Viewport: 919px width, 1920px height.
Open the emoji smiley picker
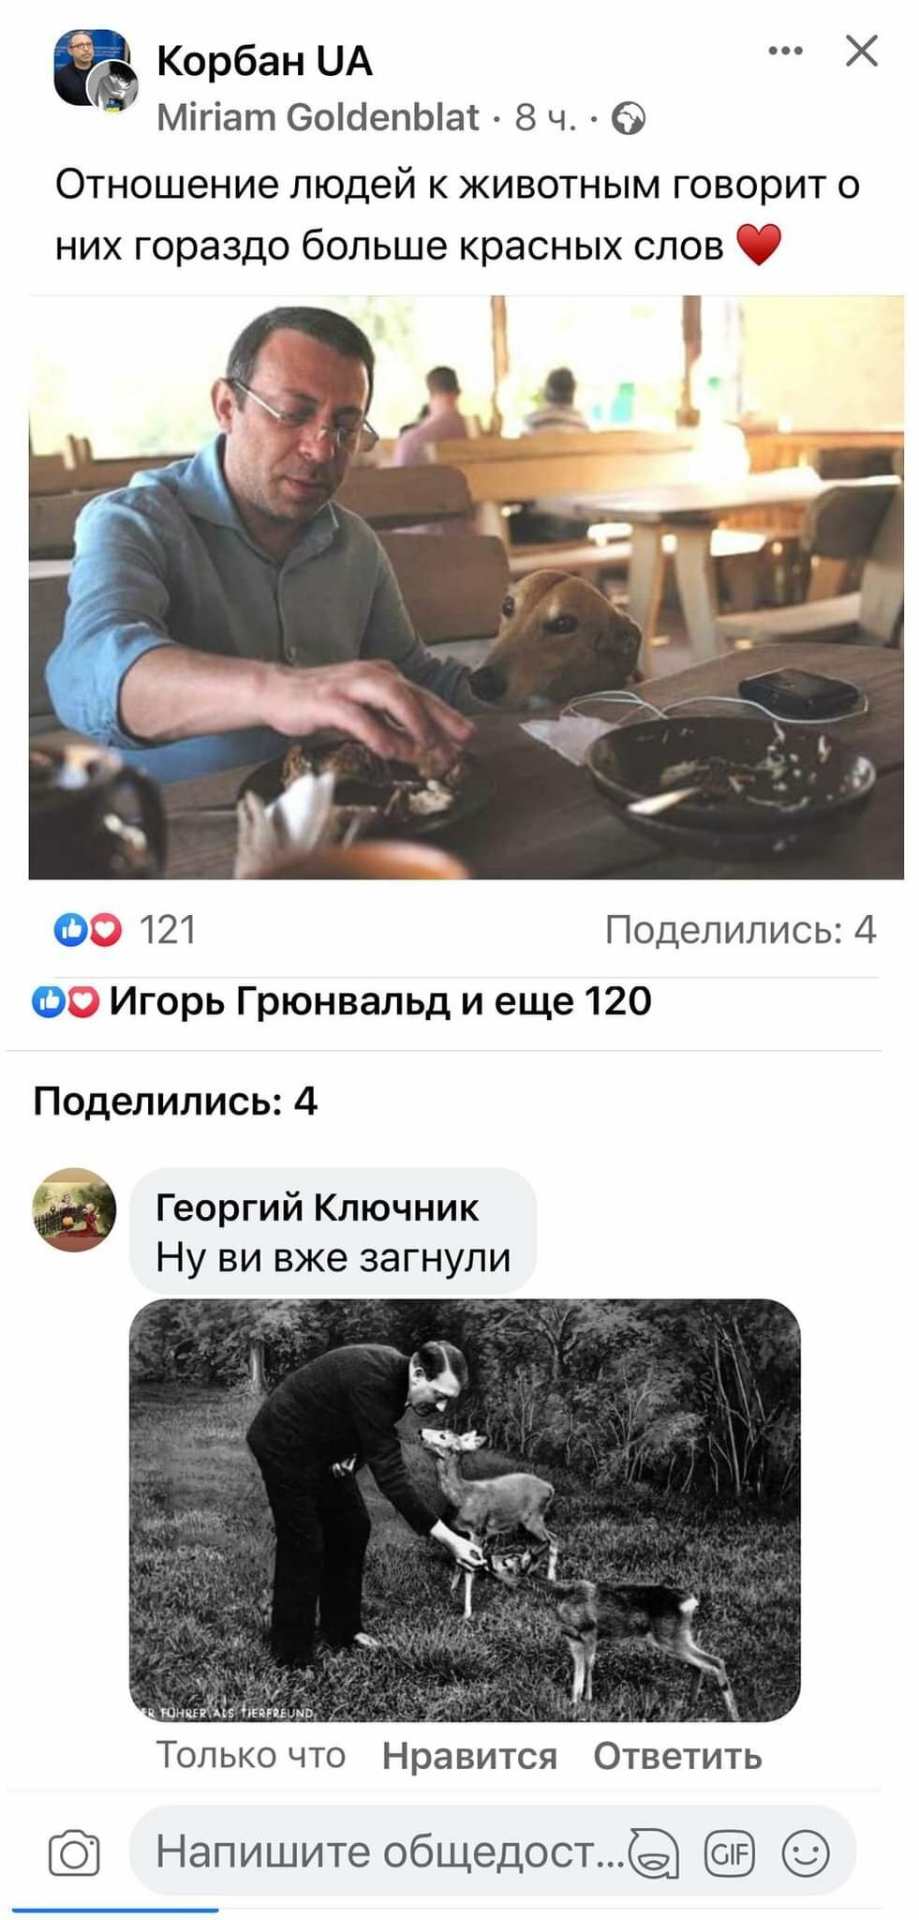click(x=806, y=1852)
